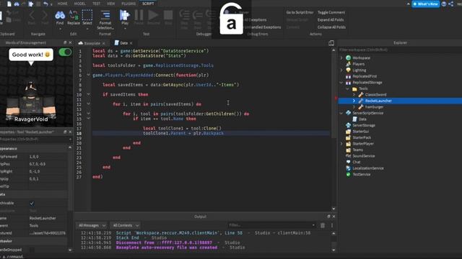Open the Find binoculars tool
This screenshot has height=259, width=462.
click(60, 15)
